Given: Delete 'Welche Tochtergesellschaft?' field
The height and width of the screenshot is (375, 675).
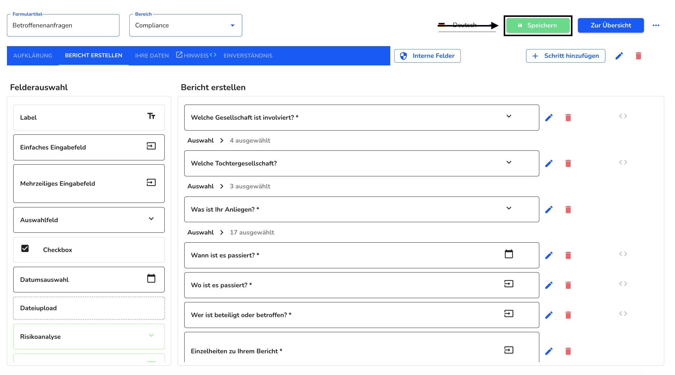Looking at the screenshot, I should click(x=568, y=163).
